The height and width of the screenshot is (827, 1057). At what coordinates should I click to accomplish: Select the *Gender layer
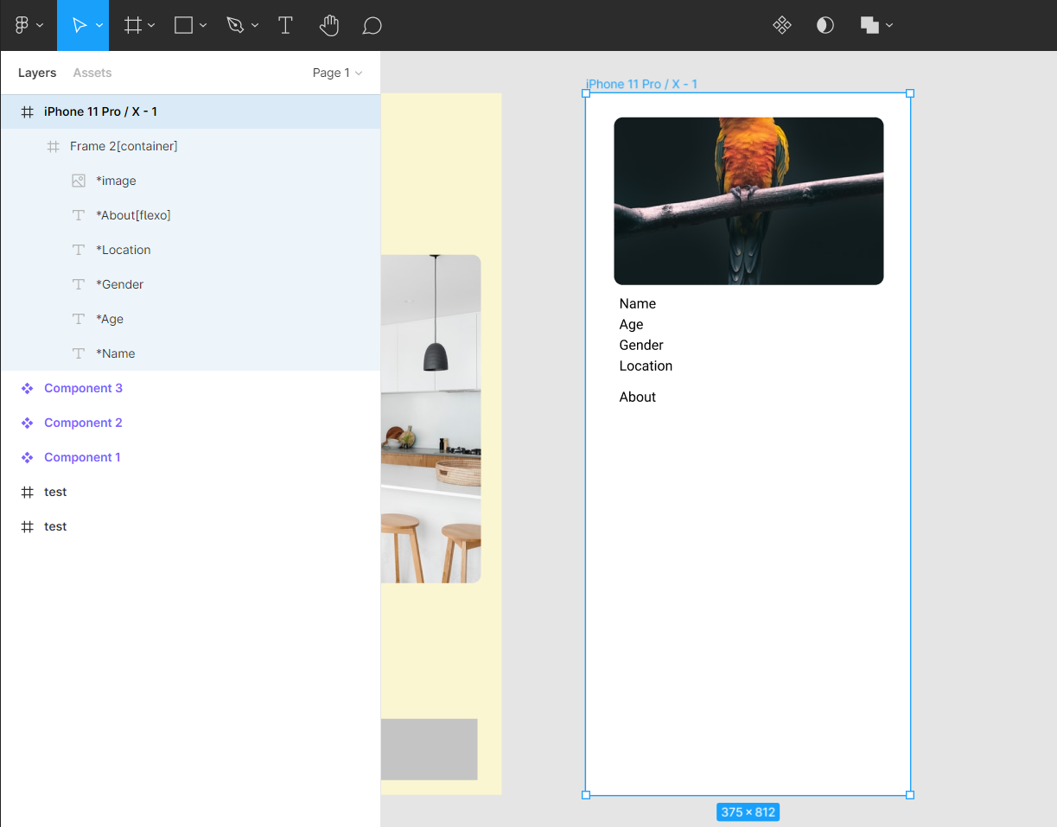(x=190, y=284)
